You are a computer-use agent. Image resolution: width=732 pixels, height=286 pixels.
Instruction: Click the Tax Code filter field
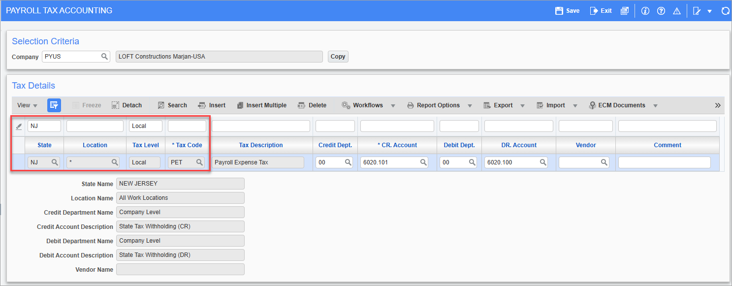pyautogui.click(x=187, y=126)
